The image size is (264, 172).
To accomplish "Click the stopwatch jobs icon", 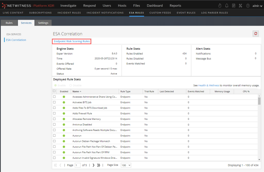I will [220, 5].
